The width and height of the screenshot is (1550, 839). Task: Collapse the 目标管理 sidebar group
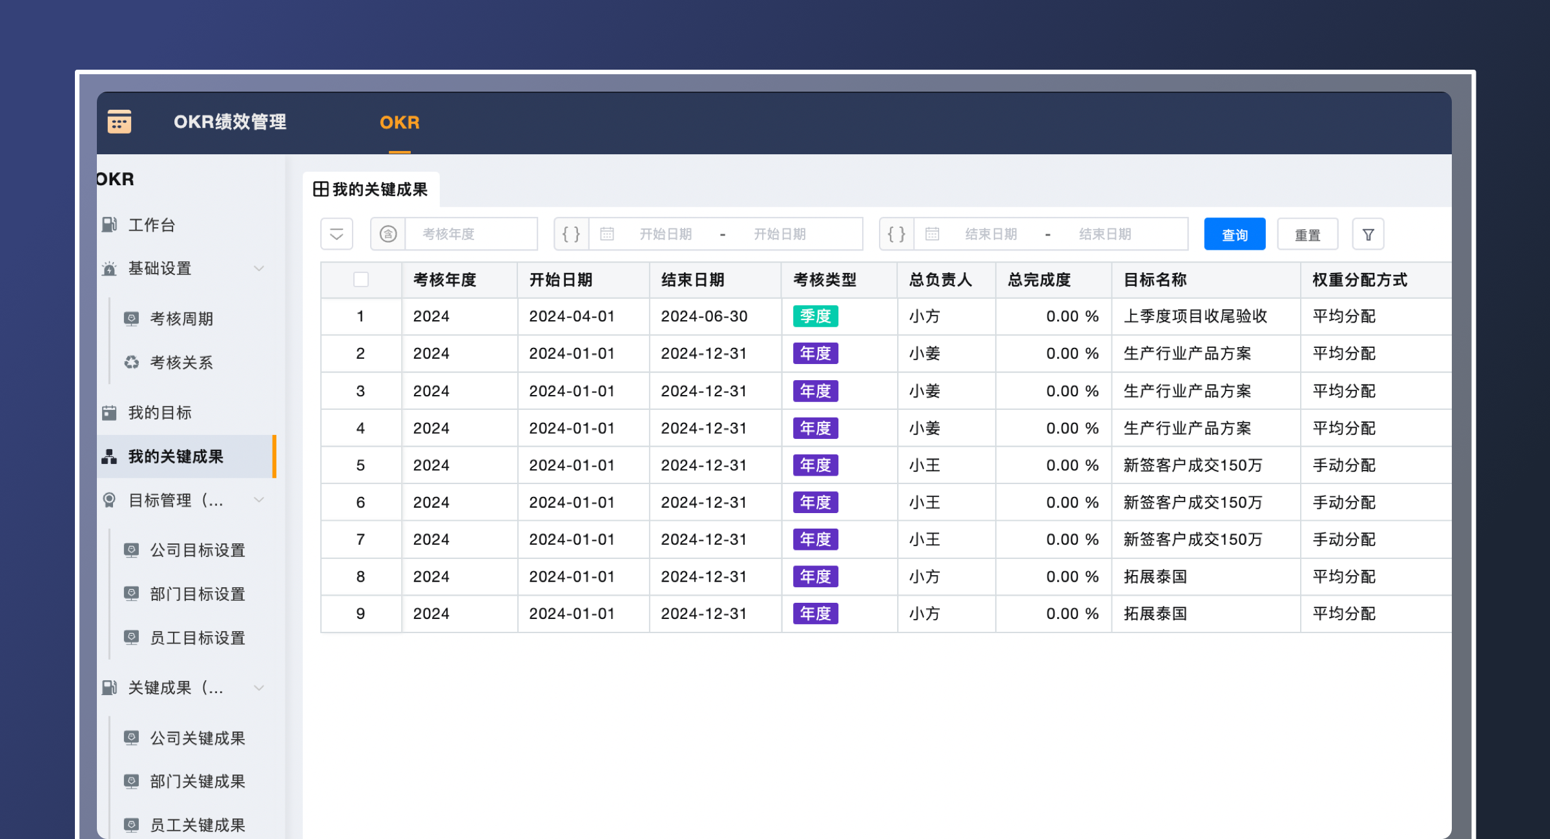click(259, 500)
